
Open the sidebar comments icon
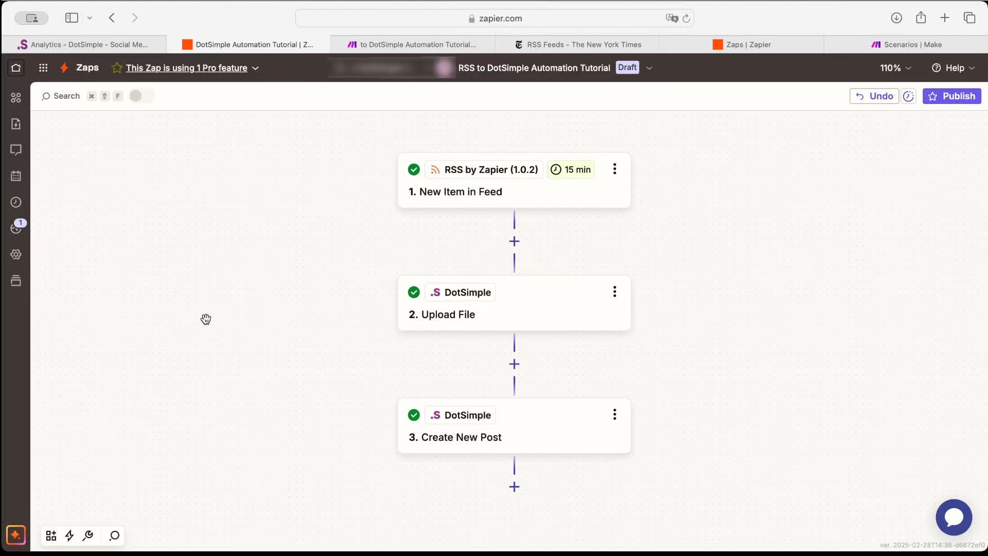pos(16,150)
